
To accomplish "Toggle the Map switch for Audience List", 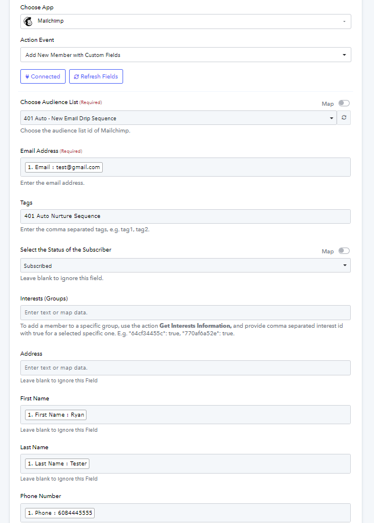I will click(x=344, y=103).
